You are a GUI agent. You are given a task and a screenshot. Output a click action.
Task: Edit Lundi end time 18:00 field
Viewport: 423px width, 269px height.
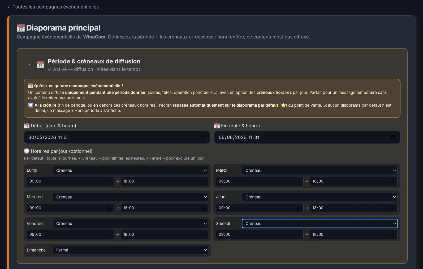point(164,181)
